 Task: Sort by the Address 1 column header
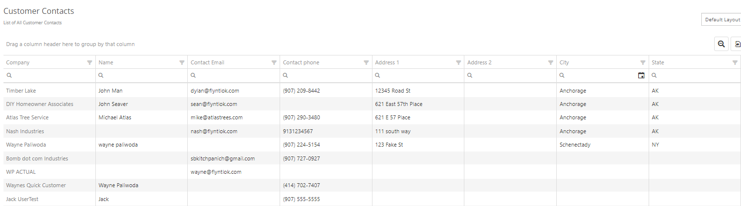[387, 62]
